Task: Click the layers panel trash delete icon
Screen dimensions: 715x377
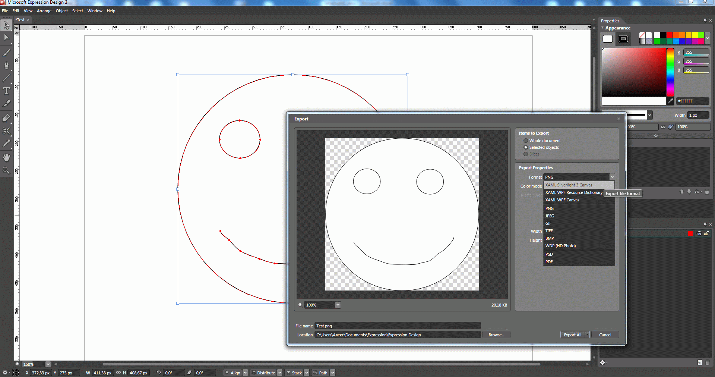Action: click(707, 362)
